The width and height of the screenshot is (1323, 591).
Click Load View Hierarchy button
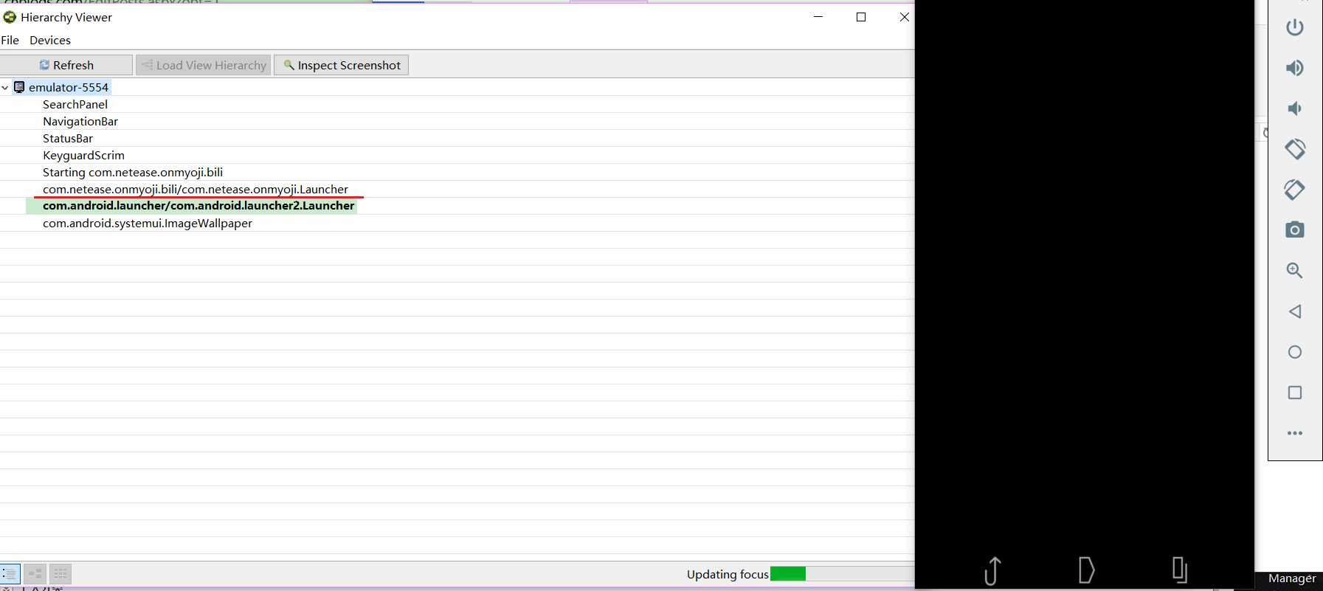(x=204, y=65)
